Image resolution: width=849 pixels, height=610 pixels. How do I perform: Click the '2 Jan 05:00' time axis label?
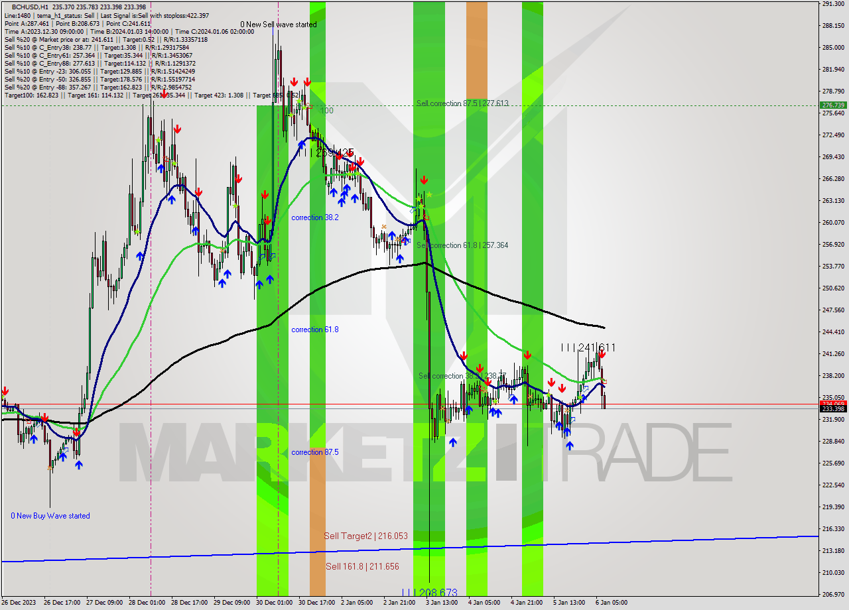[357, 603]
